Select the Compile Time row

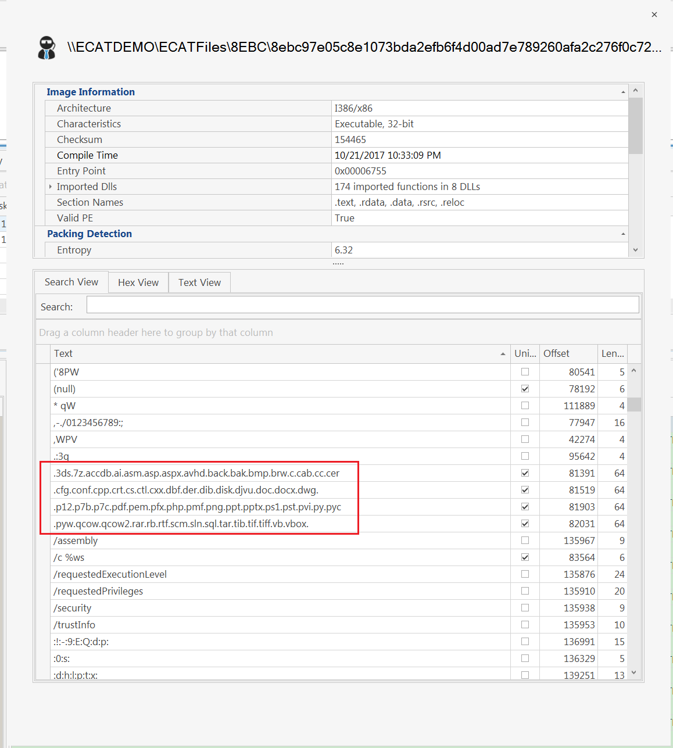coord(336,155)
